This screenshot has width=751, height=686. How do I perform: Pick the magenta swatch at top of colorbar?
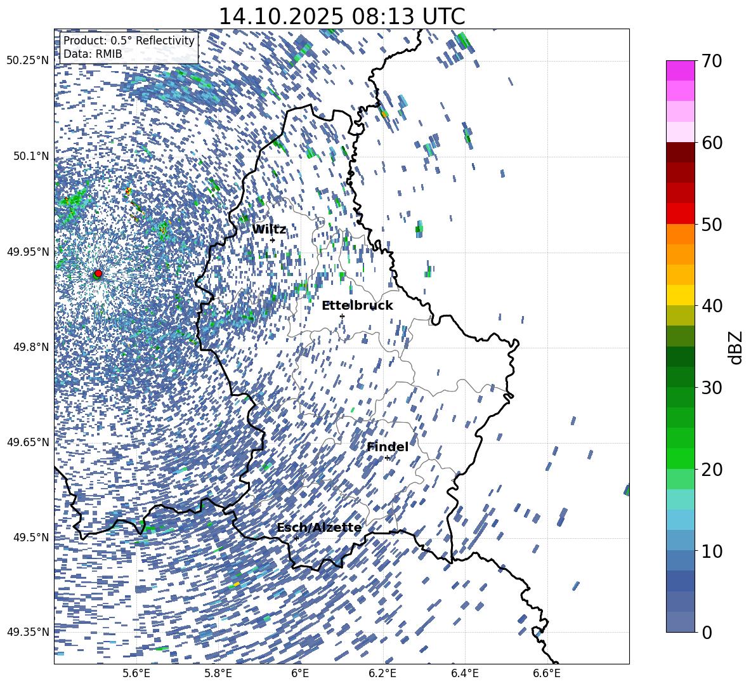681,70
